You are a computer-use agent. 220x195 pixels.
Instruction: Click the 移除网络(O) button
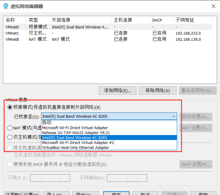click(x=157, y=91)
